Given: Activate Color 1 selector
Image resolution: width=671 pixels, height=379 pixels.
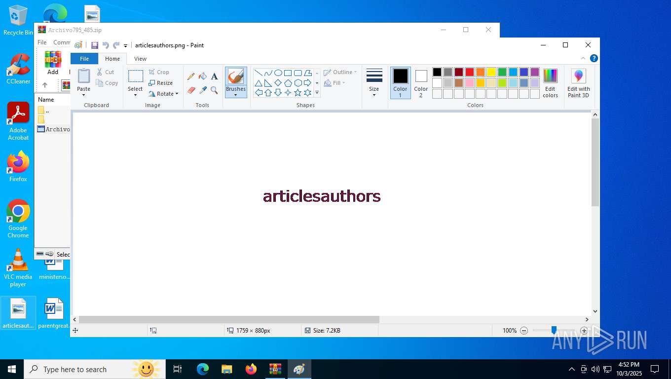Looking at the screenshot, I should pyautogui.click(x=401, y=83).
